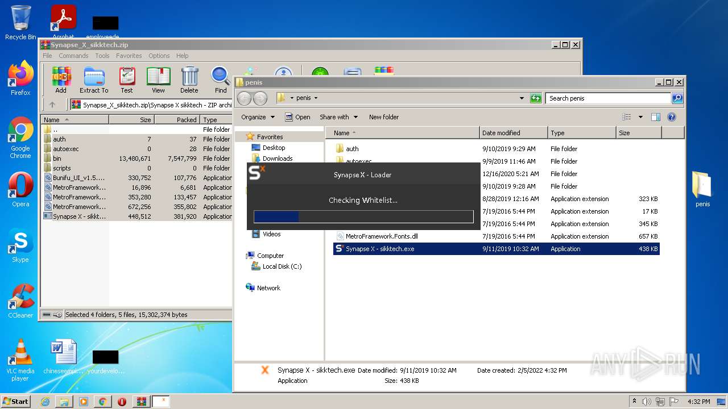Click Explorer Open button
The image size is (728, 409).
pos(297,117)
